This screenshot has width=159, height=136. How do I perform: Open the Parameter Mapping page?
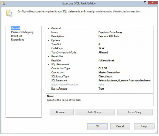[22, 32]
